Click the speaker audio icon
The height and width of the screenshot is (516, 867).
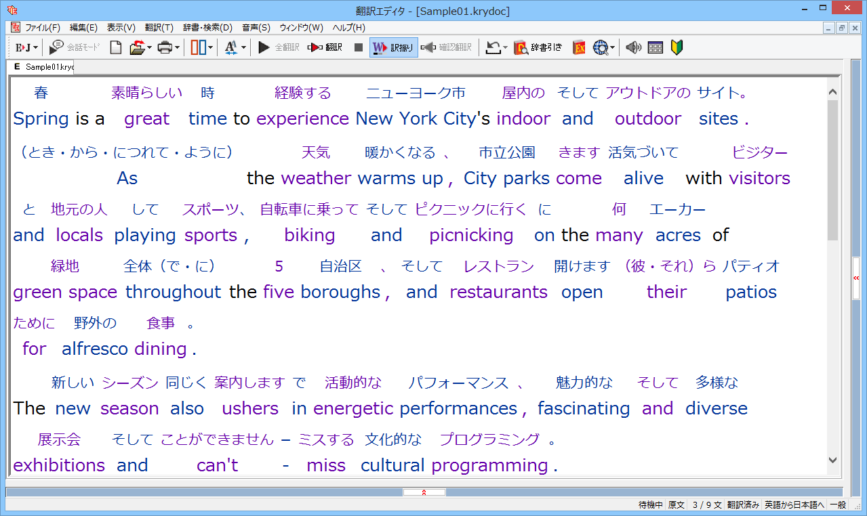pyautogui.click(x=633, y=47)
